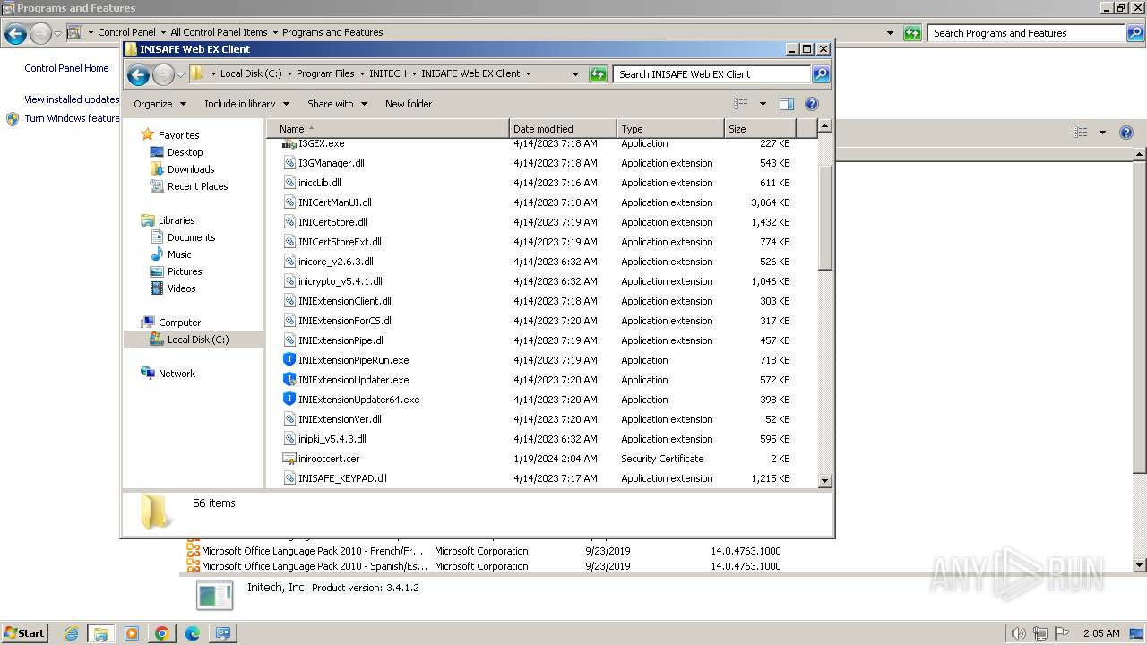The image size is (1147, 645).
Task: Open the Documents library
Action: click(191, 237)
